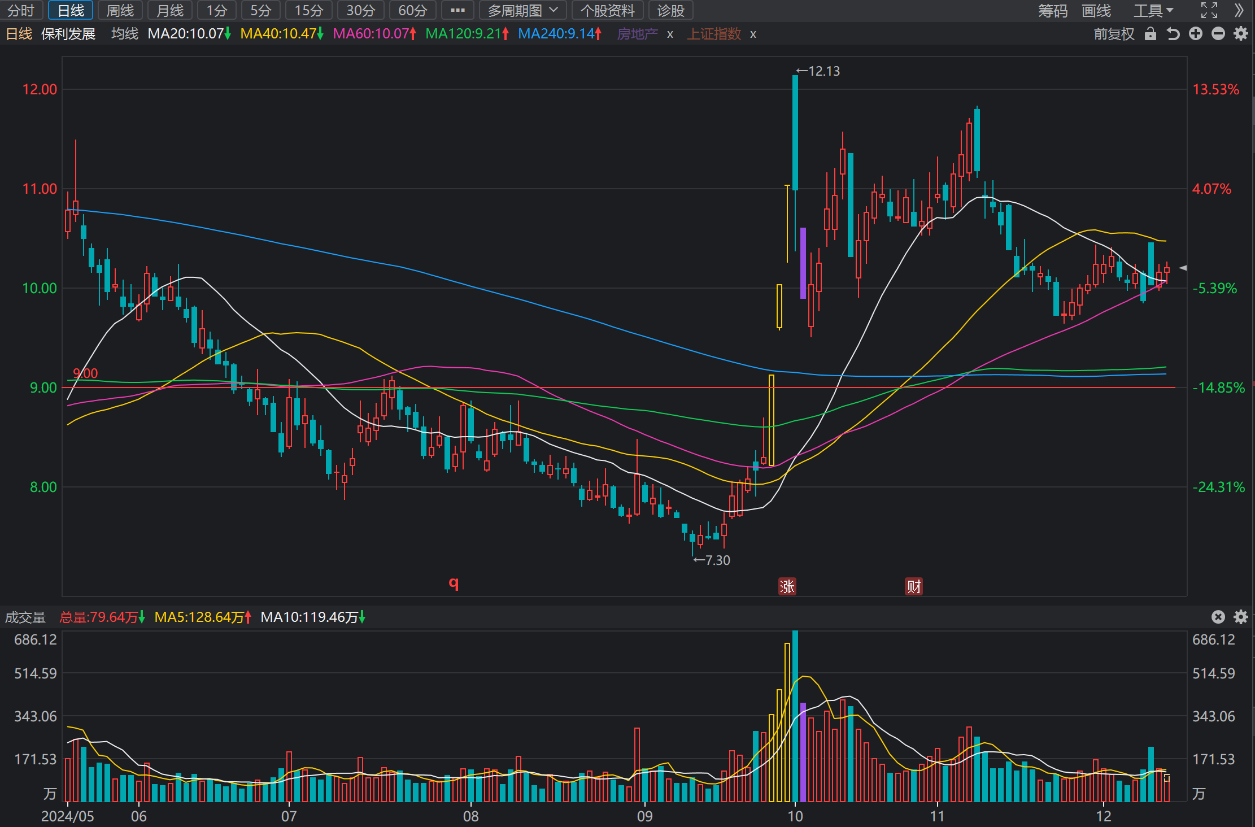Click the current price arrow marker on right axis
This screenshot has width=1255, height=827.
(x=1183, y=268)
